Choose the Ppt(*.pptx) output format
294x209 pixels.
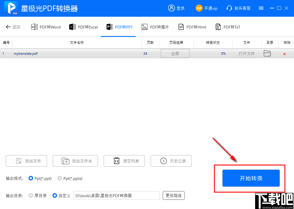pyautogui.click(x=60, y=178)
